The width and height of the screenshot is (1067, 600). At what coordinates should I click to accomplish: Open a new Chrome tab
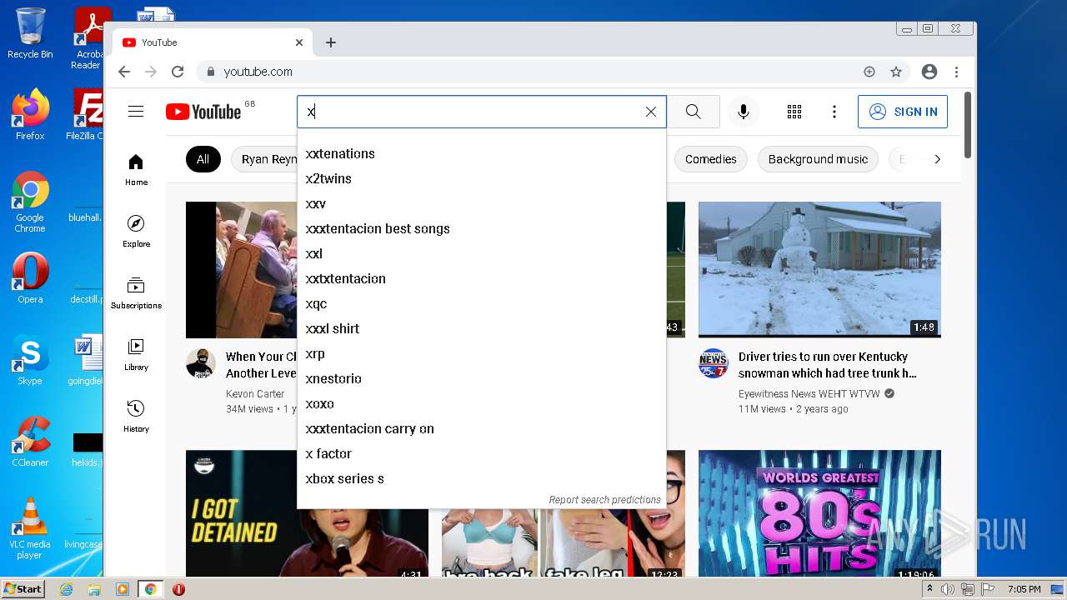[x=331, y=42]
